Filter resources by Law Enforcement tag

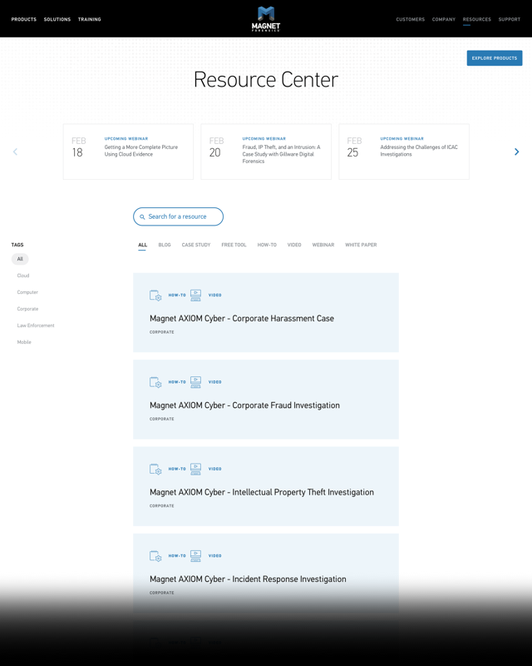[36, 326]
